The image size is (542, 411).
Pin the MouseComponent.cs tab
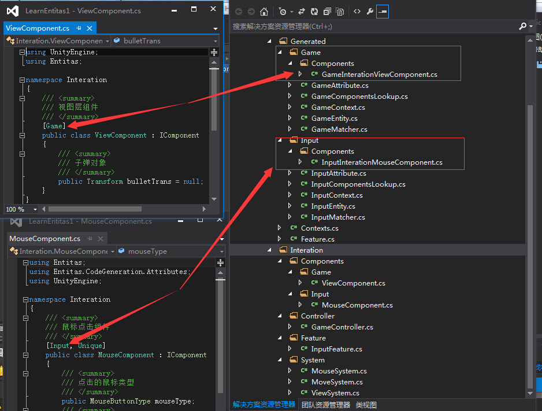tap(90, 239)
